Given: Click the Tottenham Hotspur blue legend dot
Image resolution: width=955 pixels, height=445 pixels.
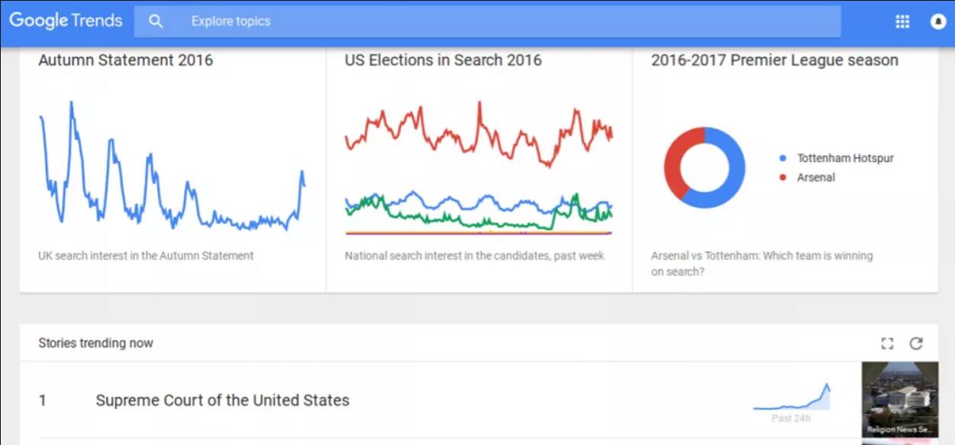Looking at the screenshot, I should click(782, 158).
